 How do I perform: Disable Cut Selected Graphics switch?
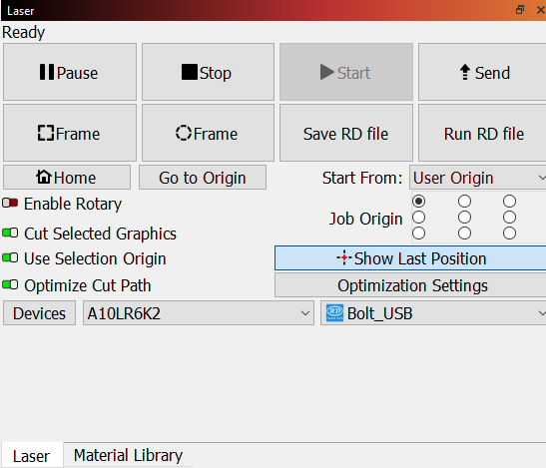pyautogui.click(x=10, y=233)
